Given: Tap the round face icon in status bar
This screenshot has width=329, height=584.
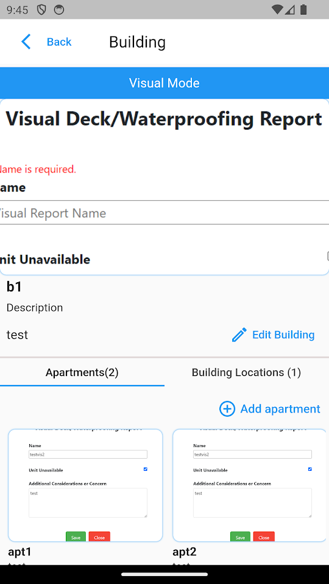Looking at the screenshot, I should (x=59, y=10).
